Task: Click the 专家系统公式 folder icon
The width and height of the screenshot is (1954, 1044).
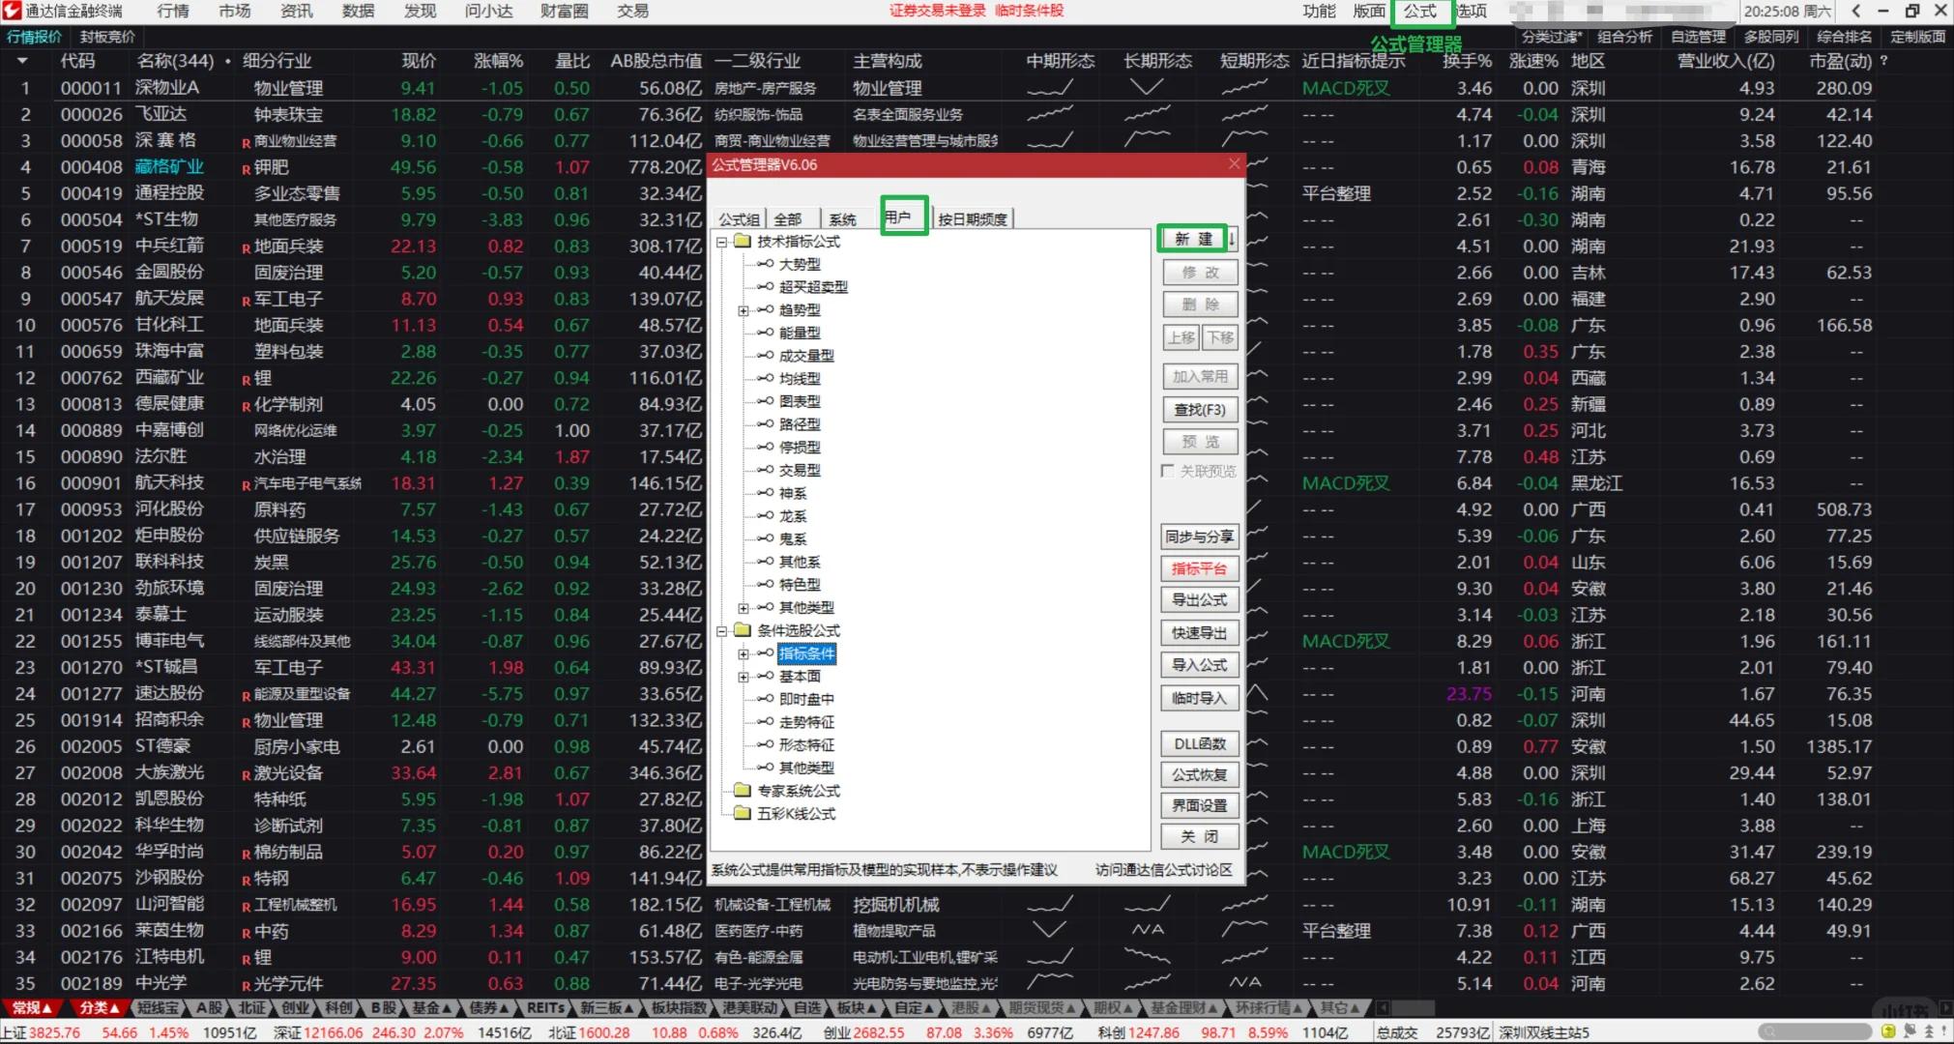Action: point(743,791)
